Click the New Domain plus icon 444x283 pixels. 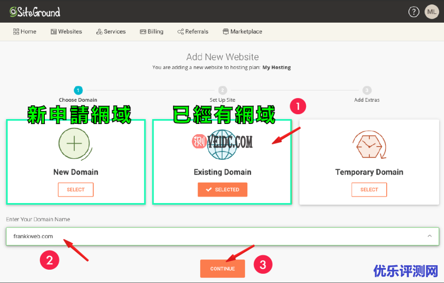[75, 144]
